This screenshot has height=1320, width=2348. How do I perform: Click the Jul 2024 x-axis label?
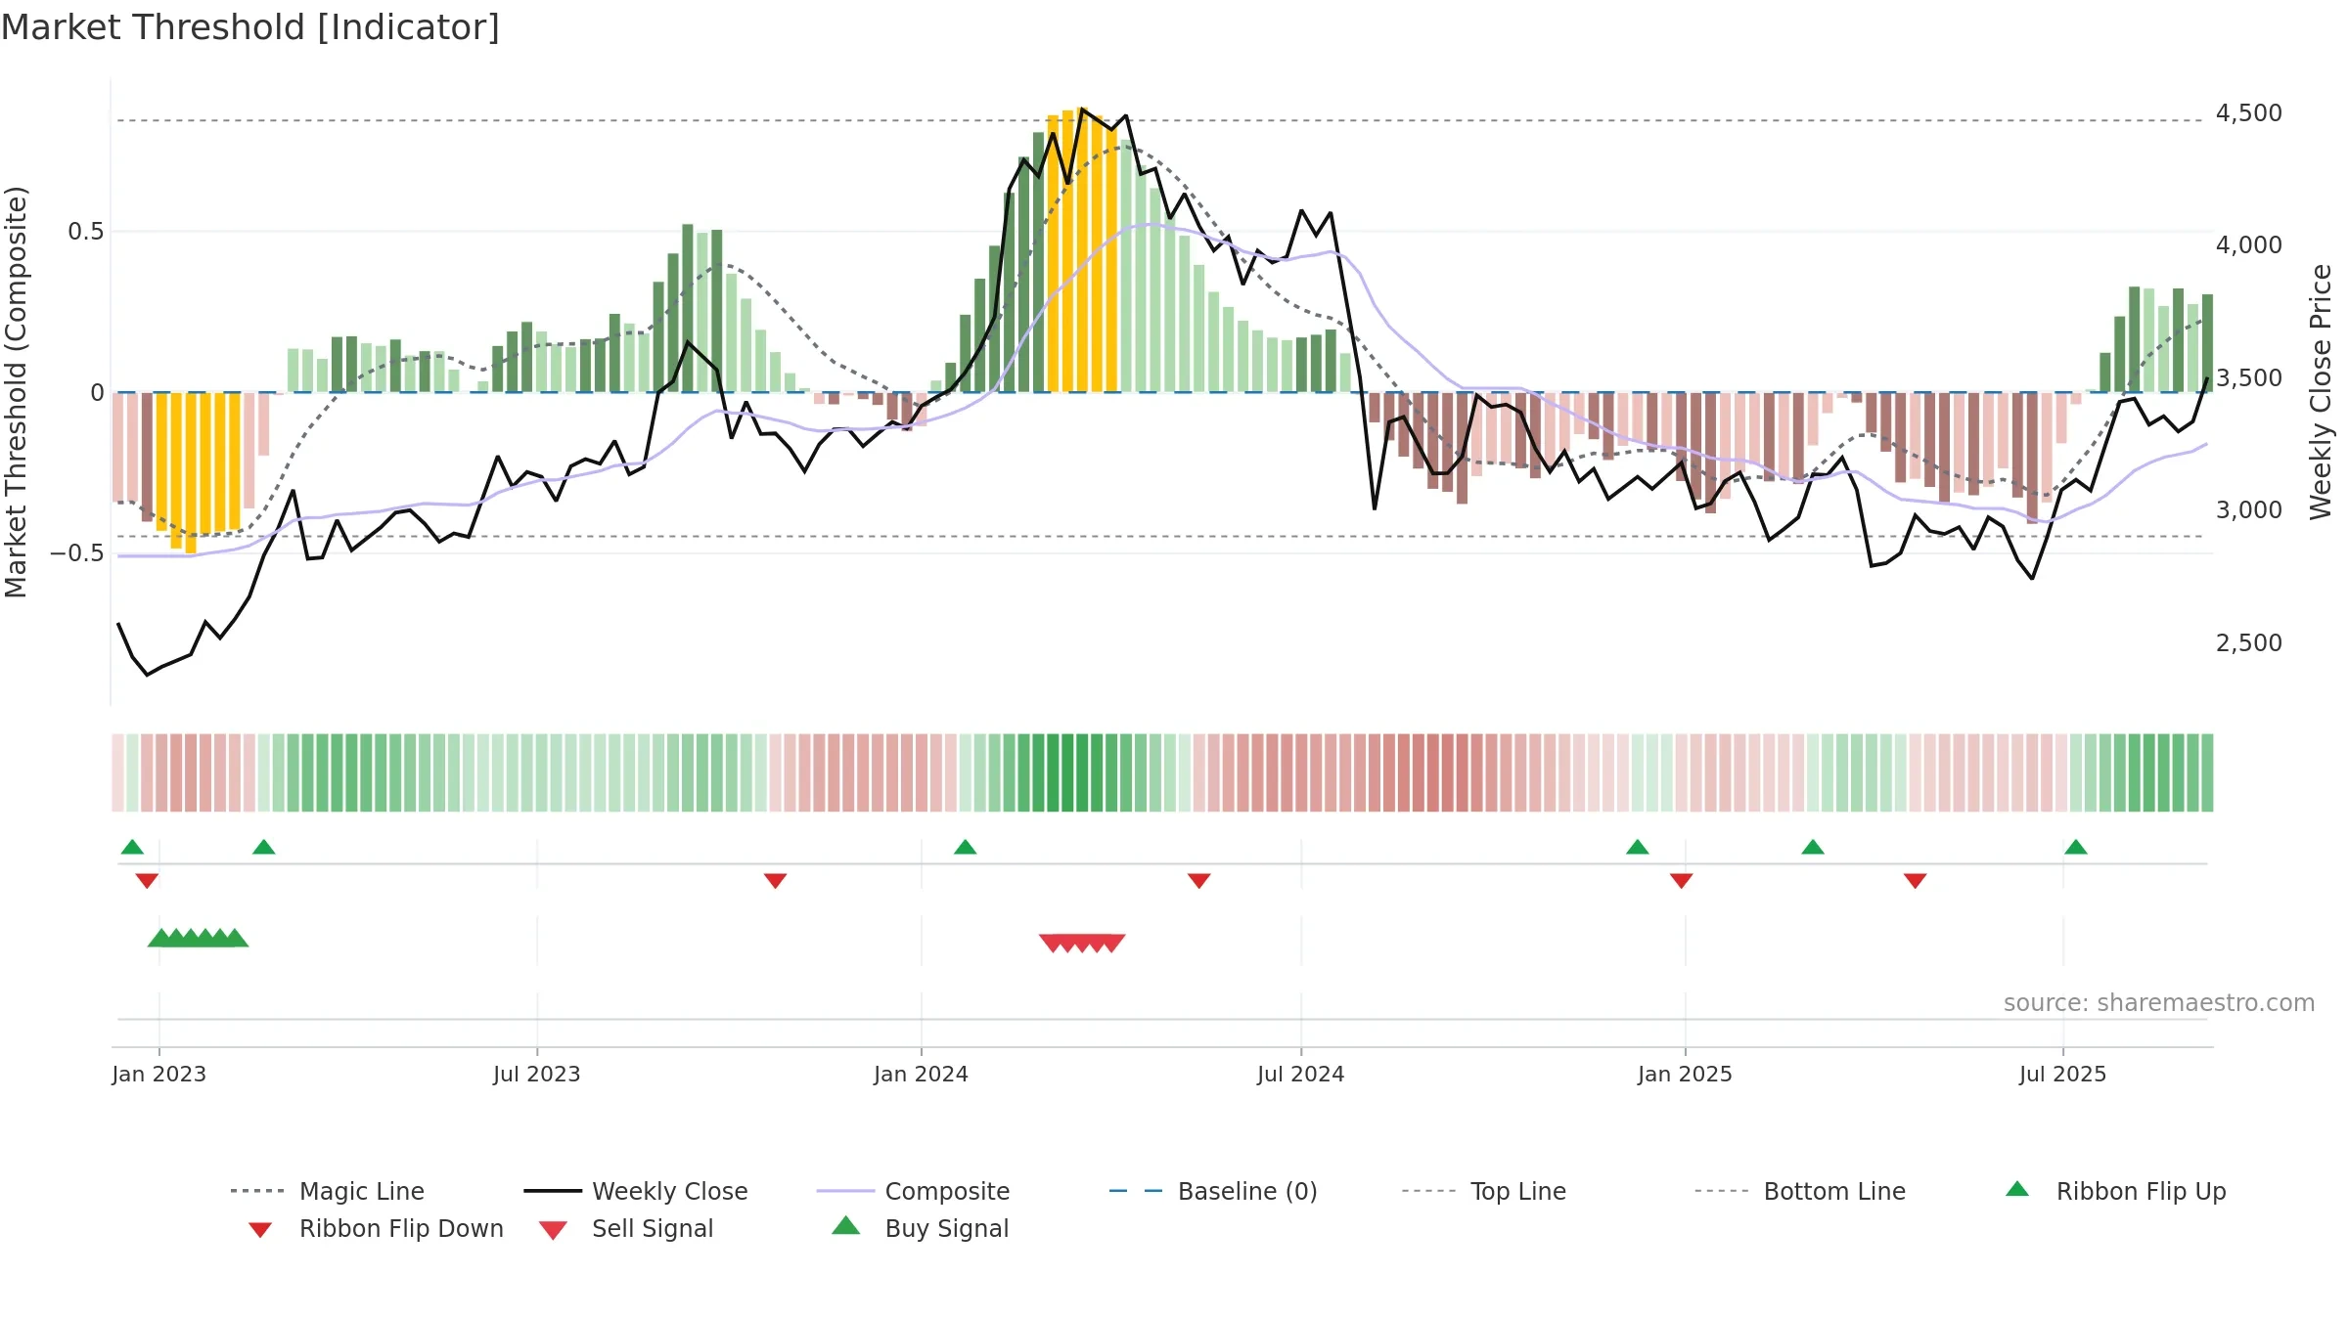[1301, 1075]
